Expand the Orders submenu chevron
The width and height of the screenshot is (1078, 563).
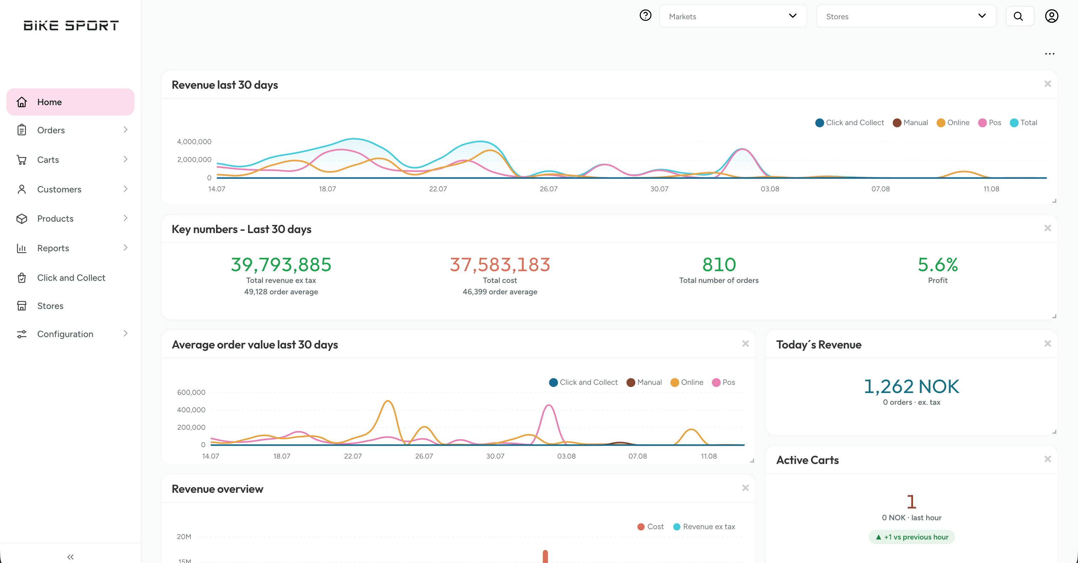(x=125, y=130)
